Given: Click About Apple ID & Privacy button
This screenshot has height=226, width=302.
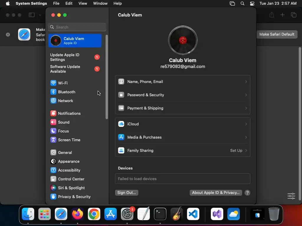Looking at the screenshot, I should [216, 193].
